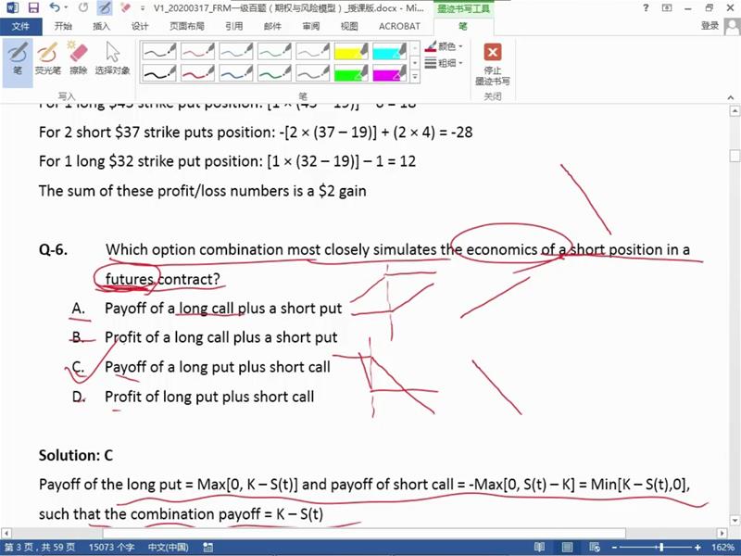
Task: Save the document via quick access toolbar
Action: coord(33,8)
